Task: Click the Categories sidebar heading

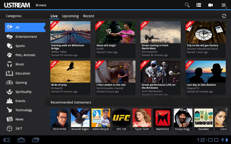Action: pos(13,16)
